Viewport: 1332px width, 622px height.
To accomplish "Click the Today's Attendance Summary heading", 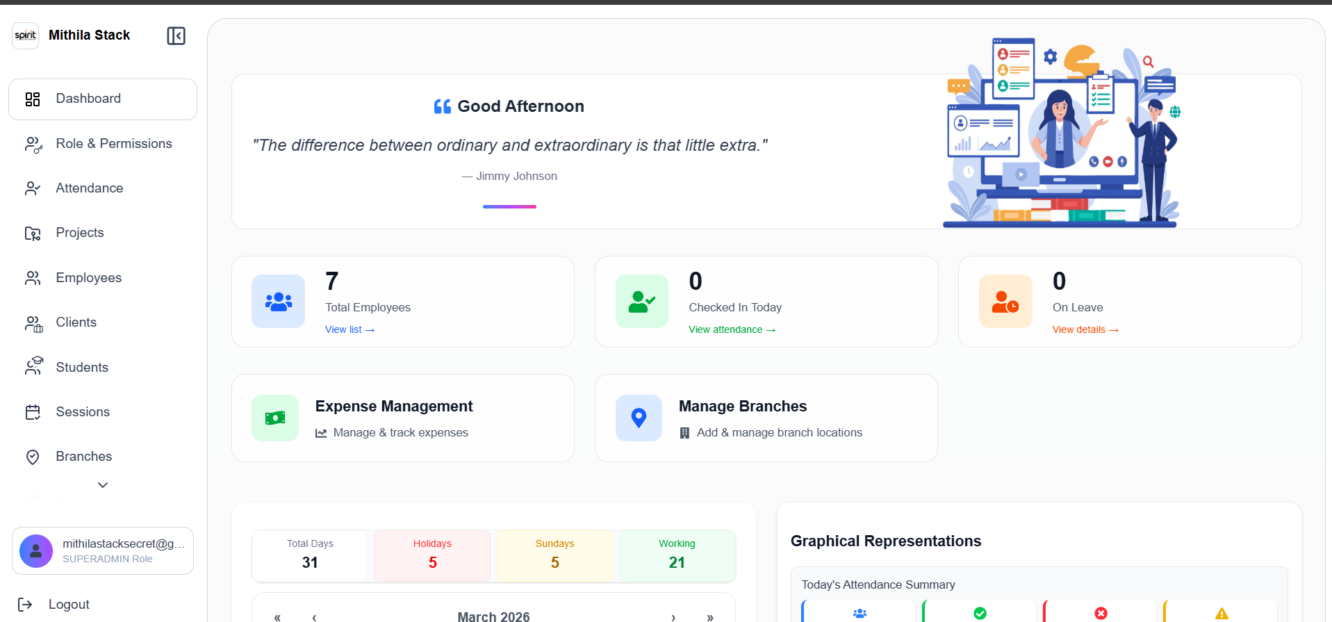I will [x=878, y=585].
